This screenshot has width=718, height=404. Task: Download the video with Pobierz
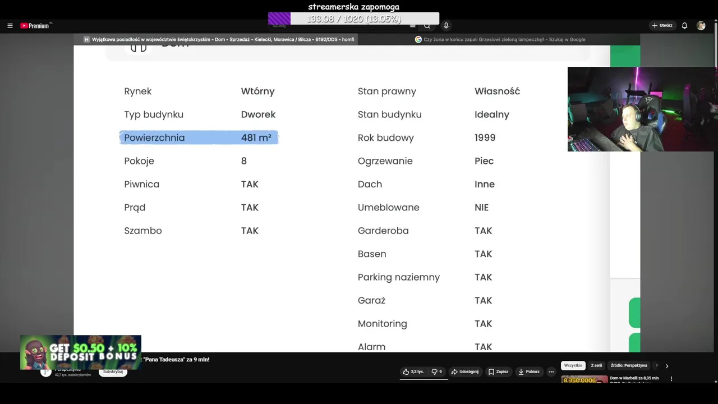[x=529, y=371]
